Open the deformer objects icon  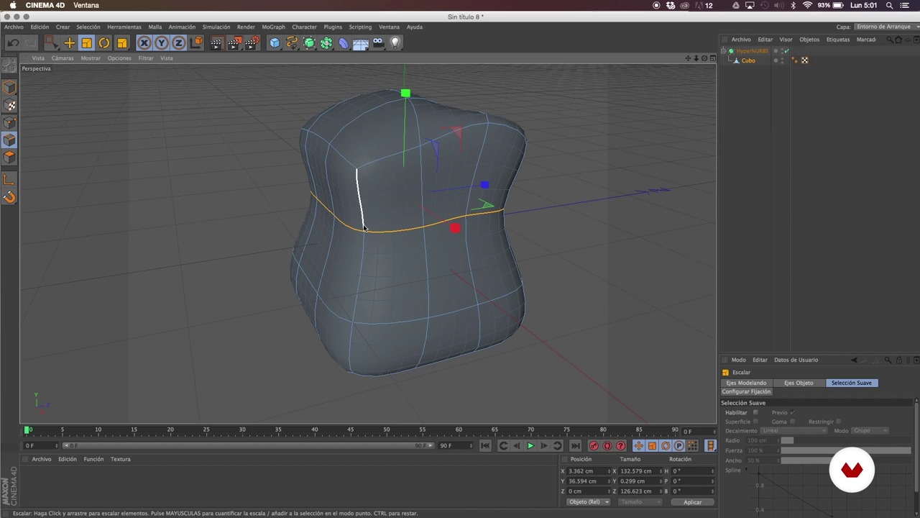click(x=344, y=43)
